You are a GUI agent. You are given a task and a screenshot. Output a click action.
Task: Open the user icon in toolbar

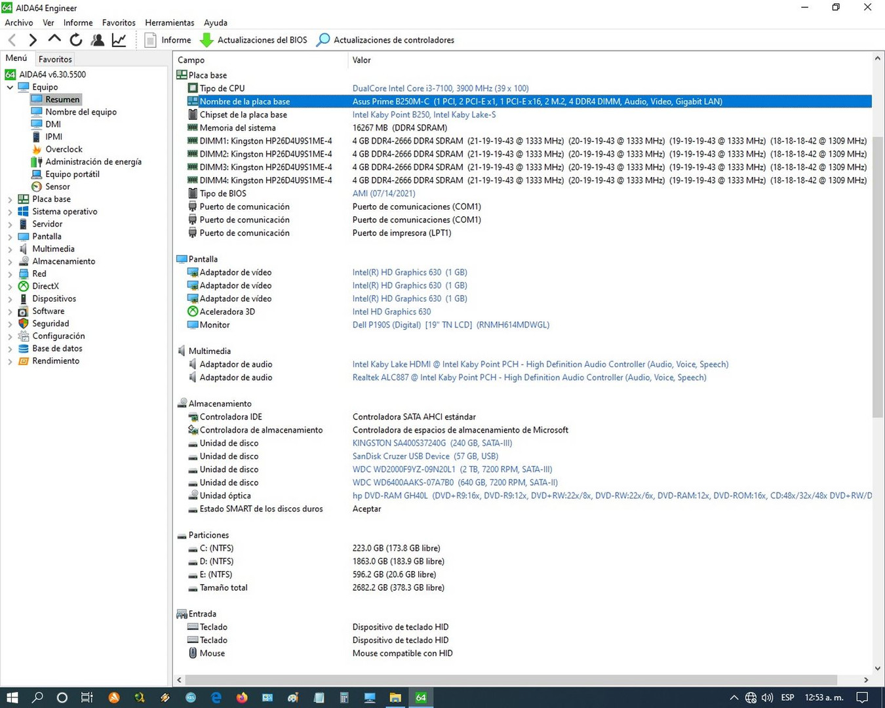coord(98,40)
